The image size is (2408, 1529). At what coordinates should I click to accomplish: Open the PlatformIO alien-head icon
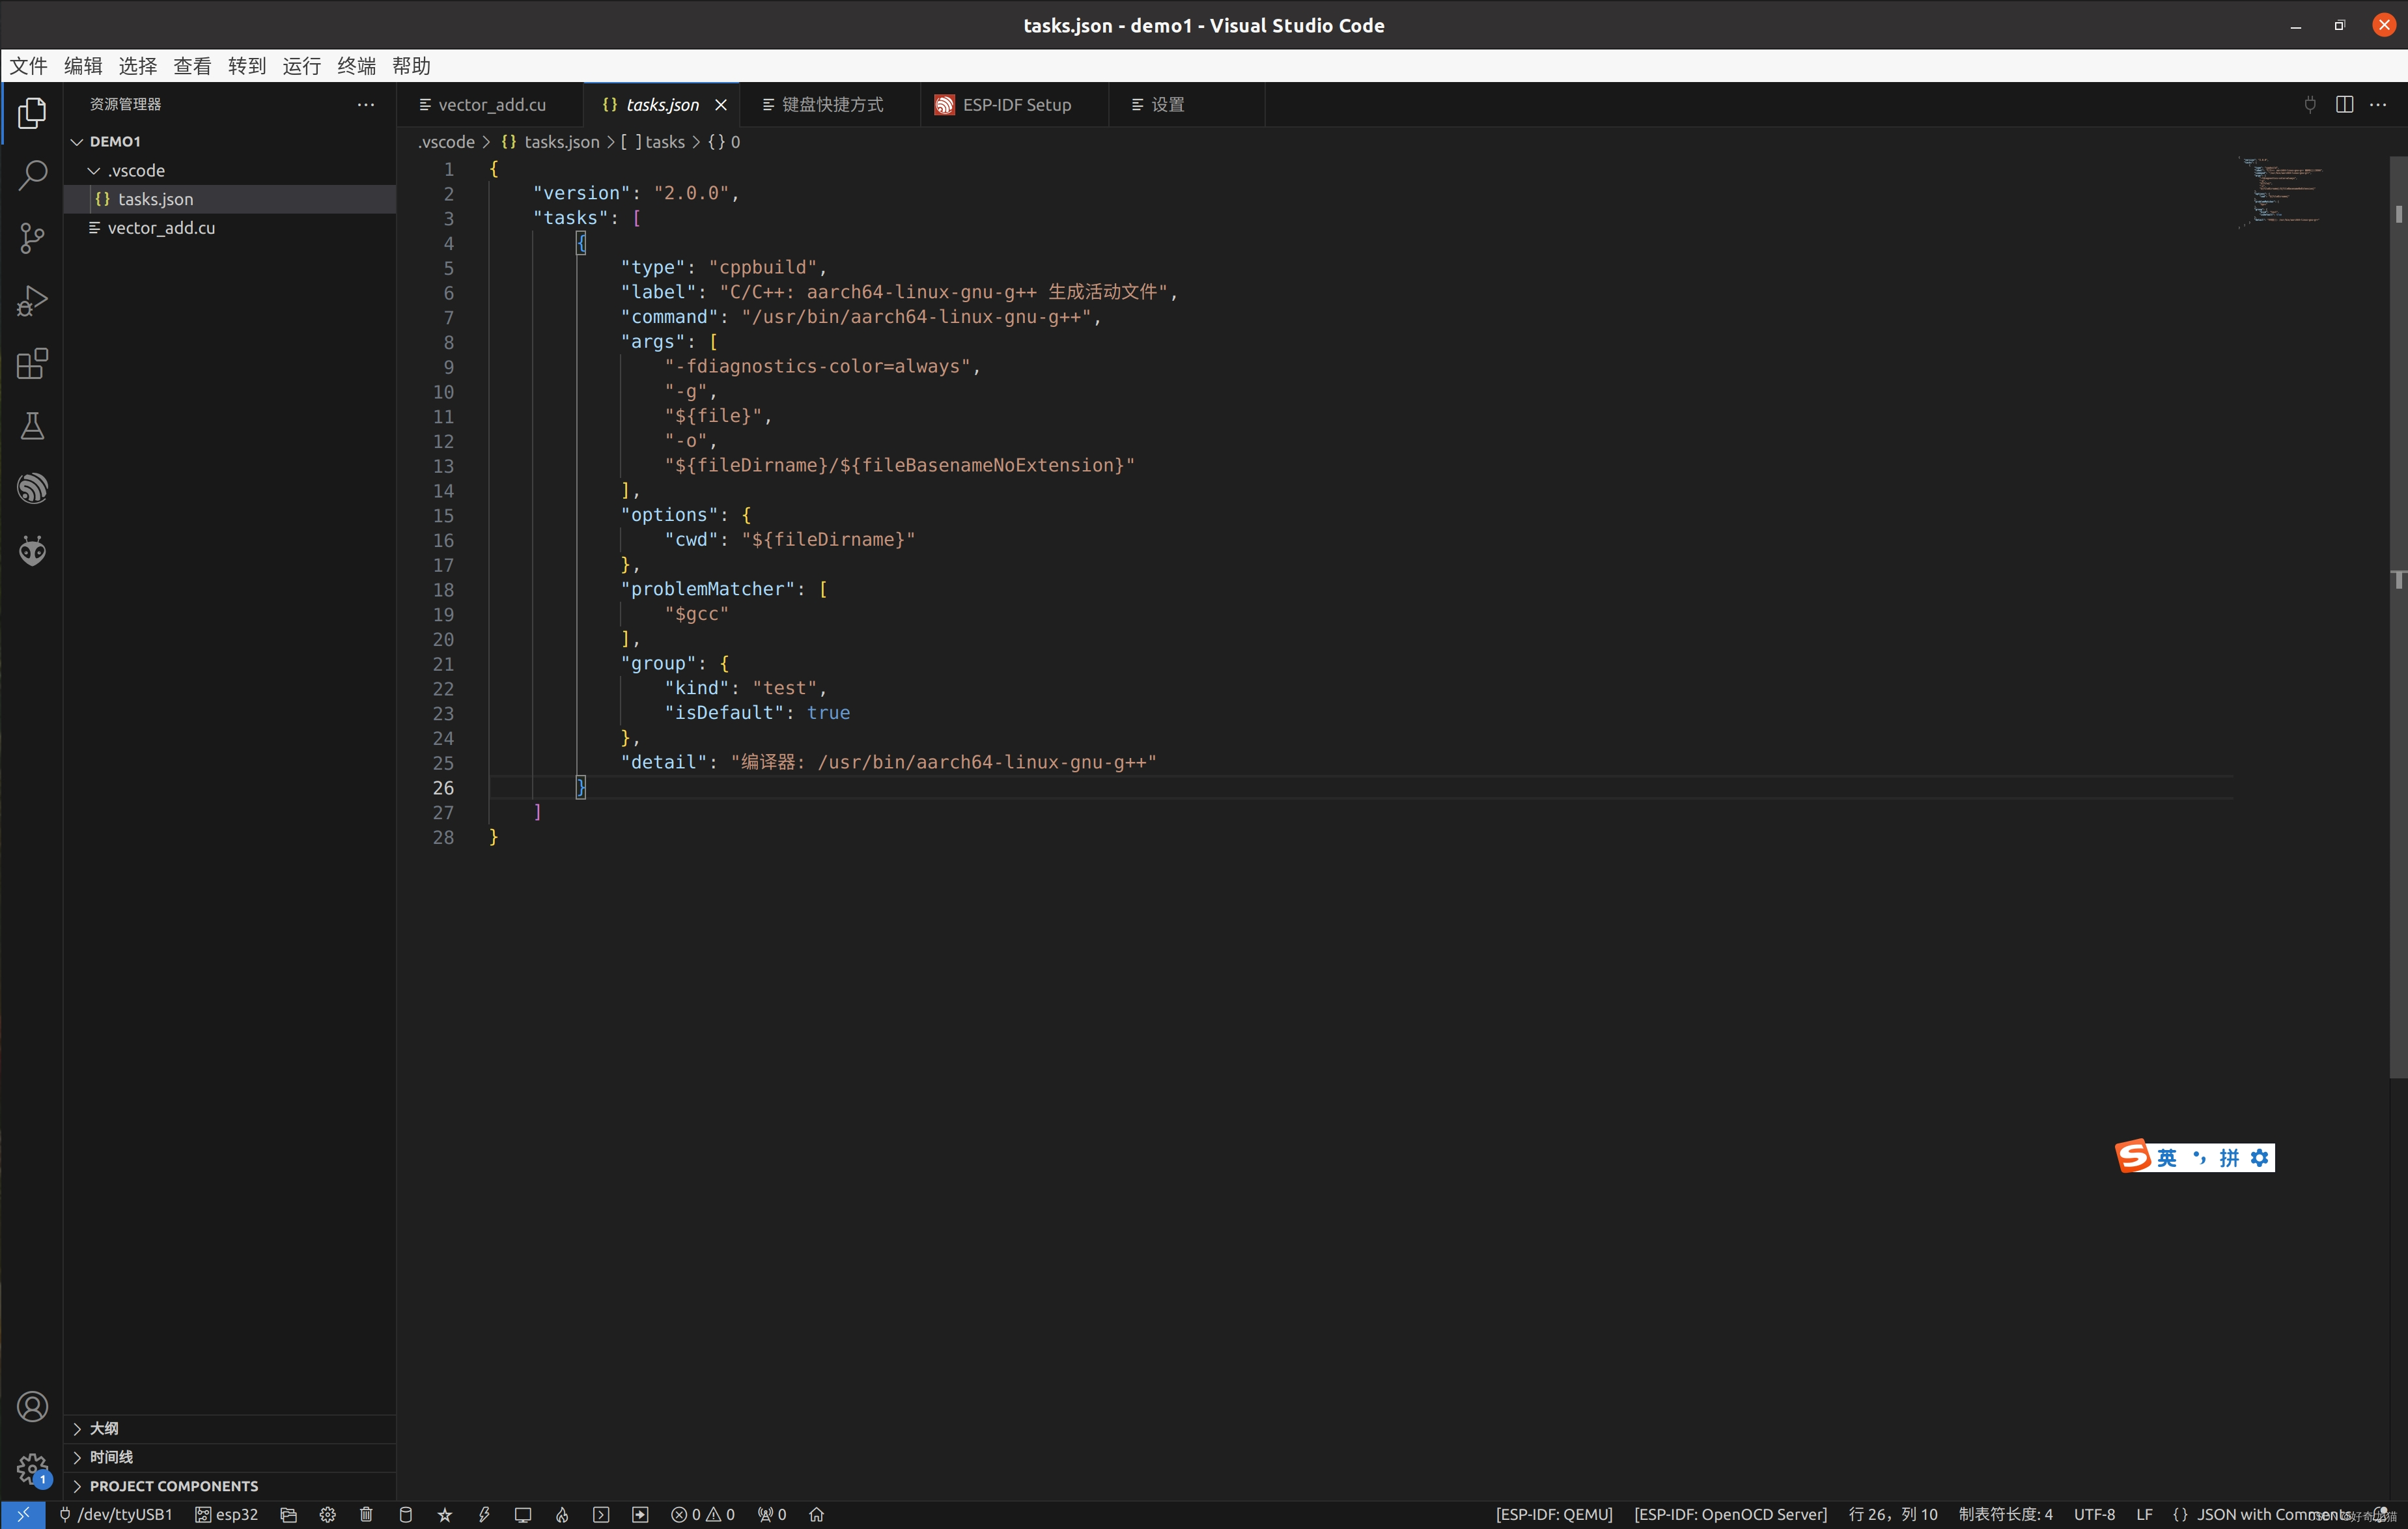coord(32,551)
